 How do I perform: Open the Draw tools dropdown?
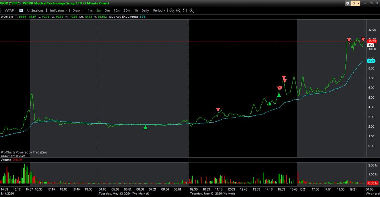coord(77,10)
